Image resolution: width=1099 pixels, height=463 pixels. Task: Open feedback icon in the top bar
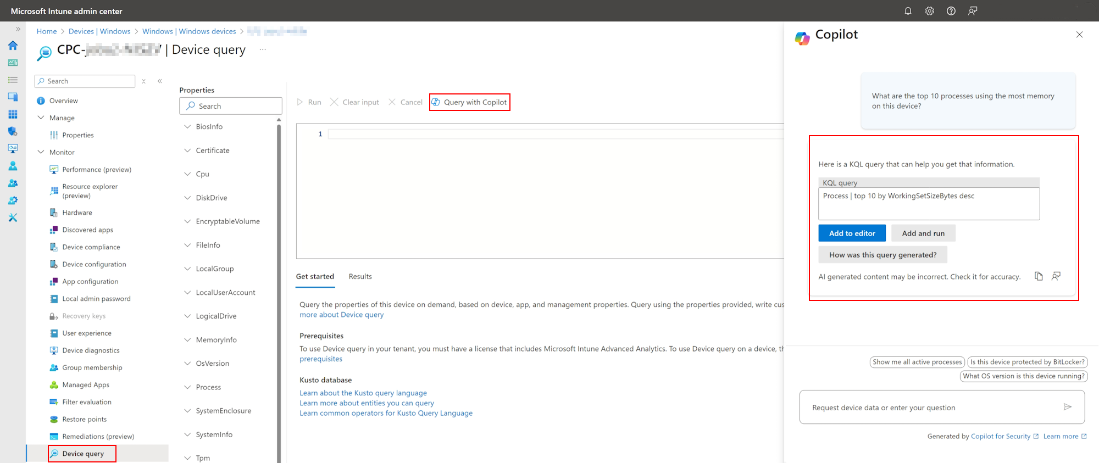[973, 11]
